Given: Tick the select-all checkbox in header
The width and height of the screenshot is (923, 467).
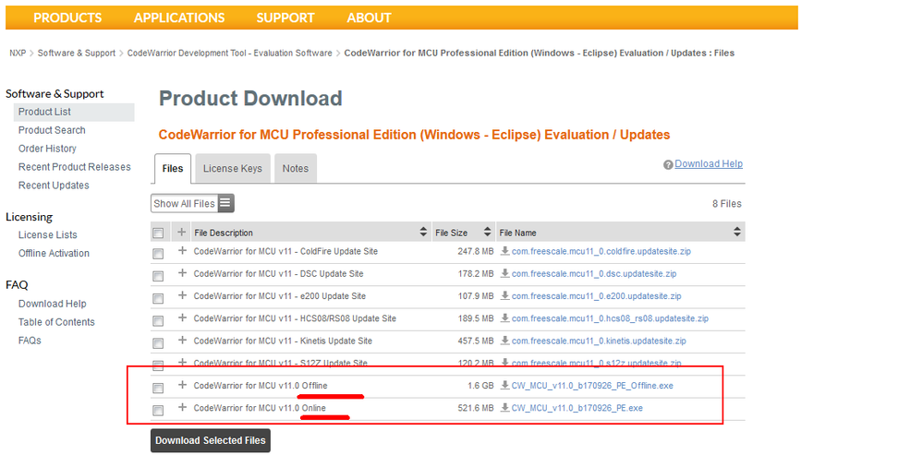Looking at the screenshot, I should pos(158,233).
